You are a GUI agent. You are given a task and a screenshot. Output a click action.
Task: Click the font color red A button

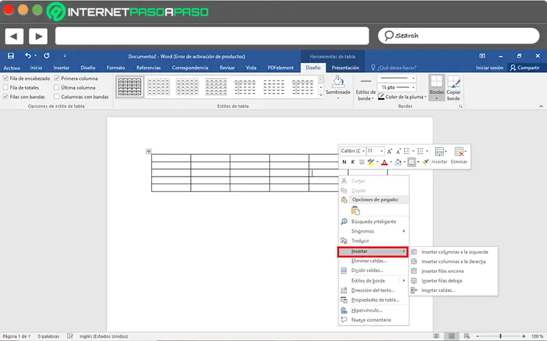pyautogui.click(x=384, y=162)
